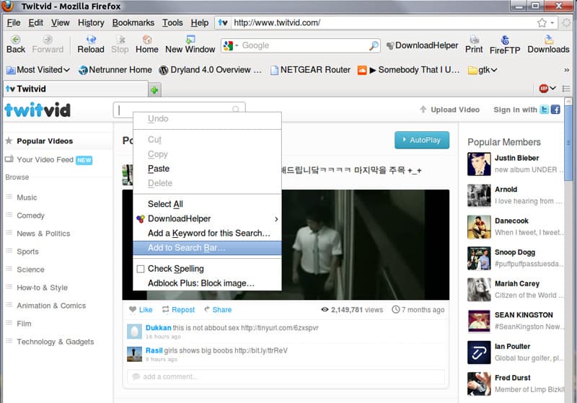The image size is (577, 403).
Task: Bookmark this page with star icon
Action: click(542, 23)
